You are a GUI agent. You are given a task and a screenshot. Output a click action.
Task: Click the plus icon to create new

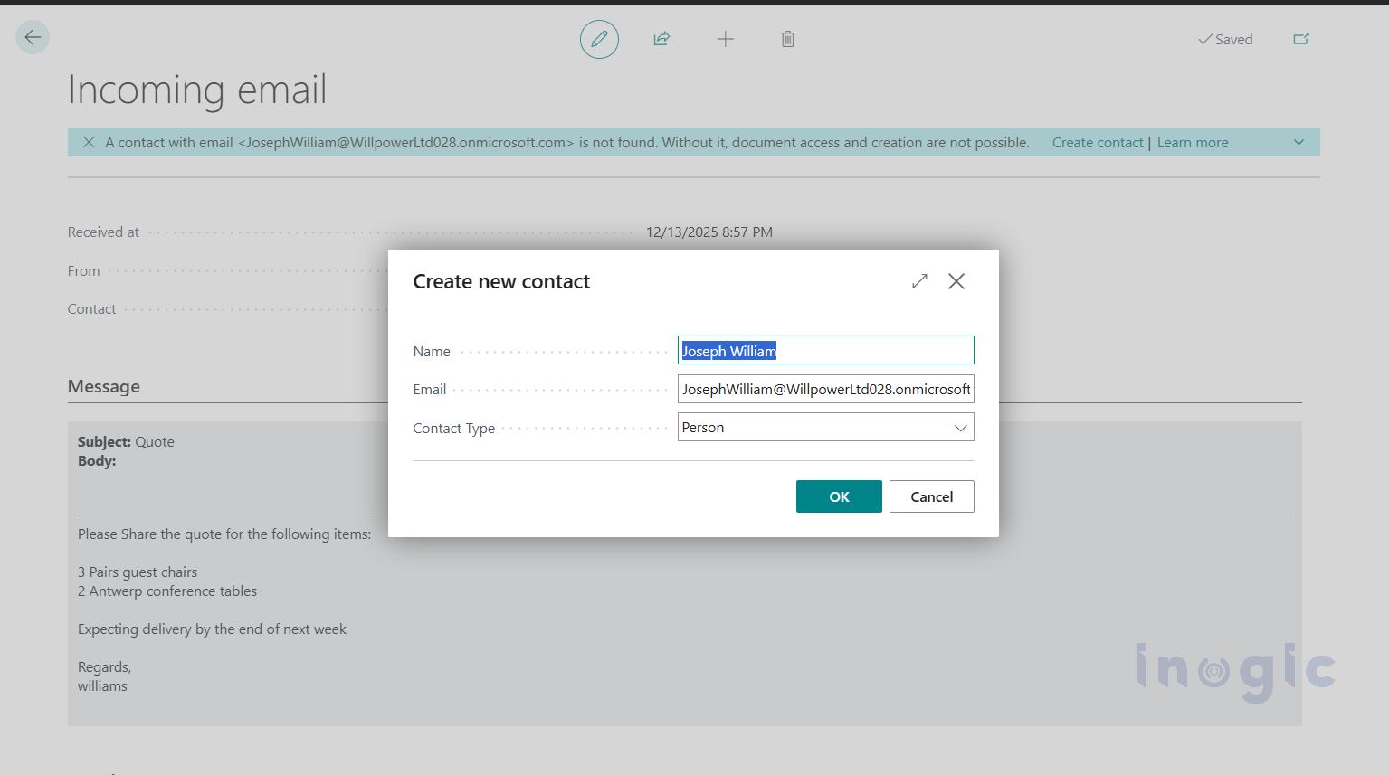[725, 39]
